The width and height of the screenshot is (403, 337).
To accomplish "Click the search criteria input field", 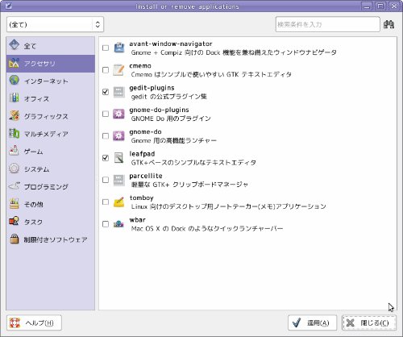I will (328, 24).
